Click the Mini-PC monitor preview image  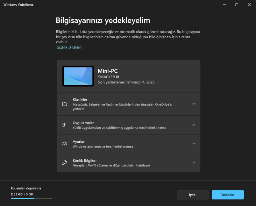(78, 76)
